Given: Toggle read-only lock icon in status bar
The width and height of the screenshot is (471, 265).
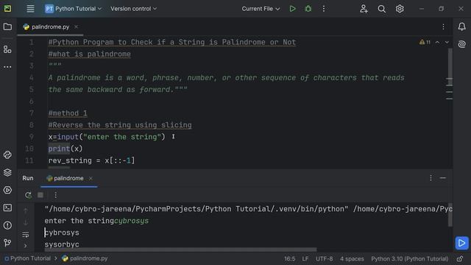Looking at the screenshot, I should pyautogui.click(x=460, y=258).
